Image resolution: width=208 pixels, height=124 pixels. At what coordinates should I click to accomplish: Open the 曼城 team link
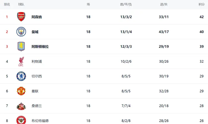pos(35,32)
